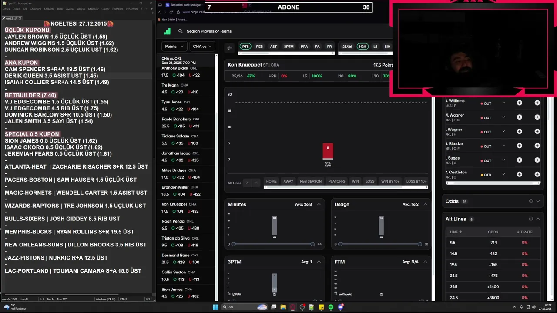This screenshot has width=557, height=313.
Task: Select Paolo Banchero in player list
Action: [x=186, y=123]
